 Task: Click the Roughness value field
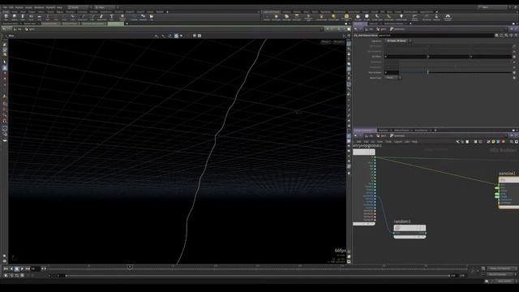tap(392, 72)
